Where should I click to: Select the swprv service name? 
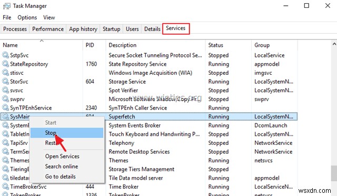17,99
